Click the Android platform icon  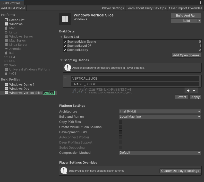(x=6, y=49)
